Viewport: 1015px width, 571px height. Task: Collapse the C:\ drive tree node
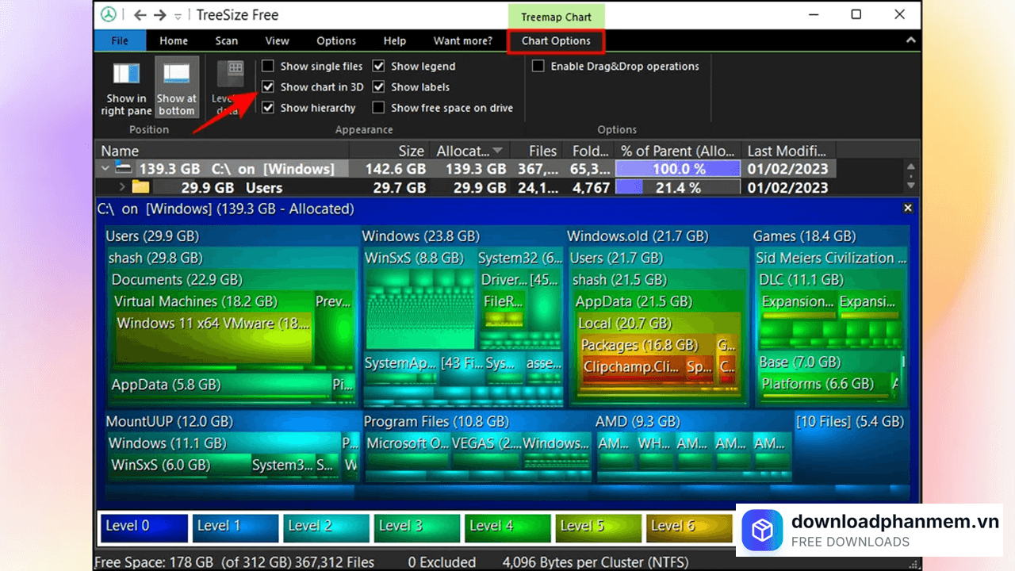[x=104, y=169]
